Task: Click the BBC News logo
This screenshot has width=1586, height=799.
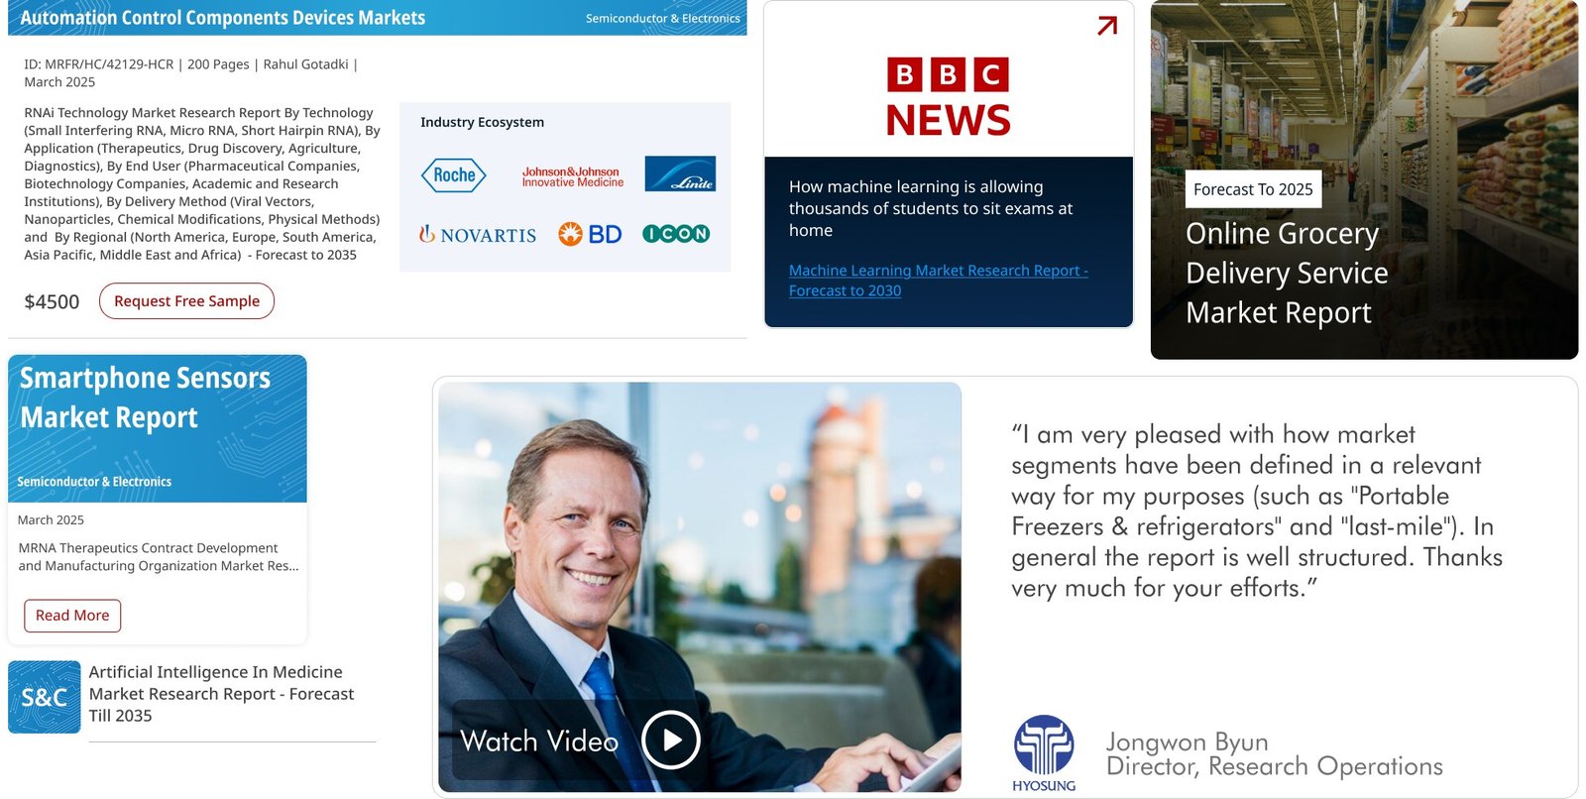Action: pos(948,97)
